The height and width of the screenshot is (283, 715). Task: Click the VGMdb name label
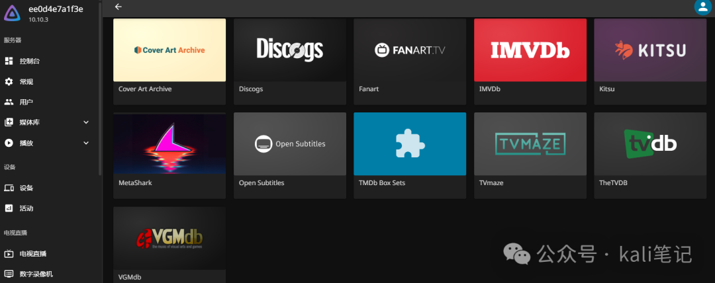[x=130, y=277]
